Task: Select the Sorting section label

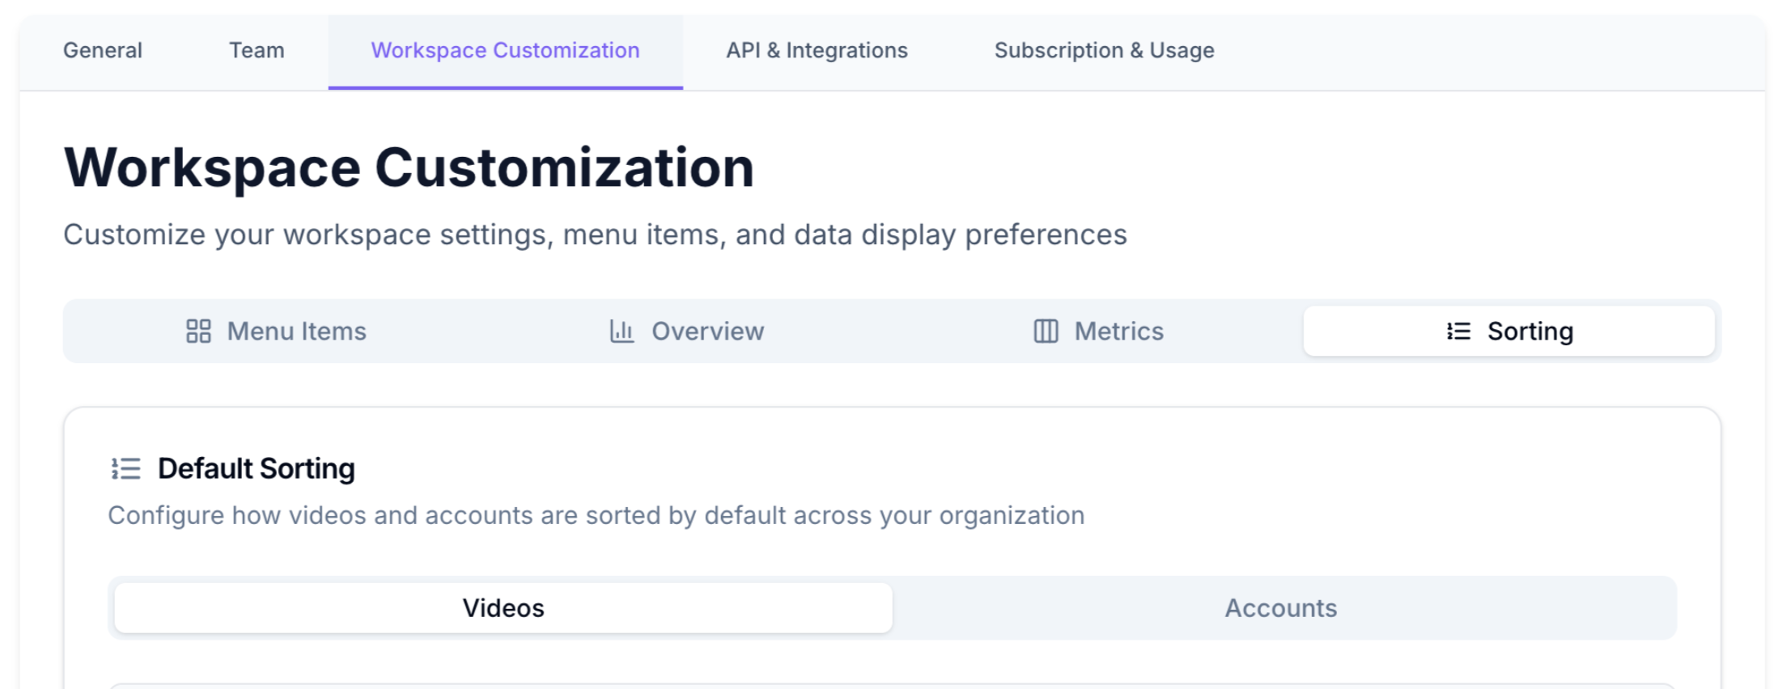Action: [x=1530, y=332]
